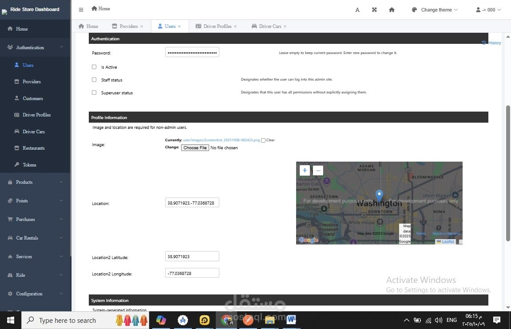The height and width of the screenshot is (329, 511).
Task: Switch to the Driver Cars tab
Action: 269,26
